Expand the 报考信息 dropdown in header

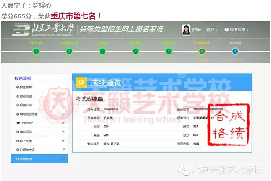[x=239, y=30]
